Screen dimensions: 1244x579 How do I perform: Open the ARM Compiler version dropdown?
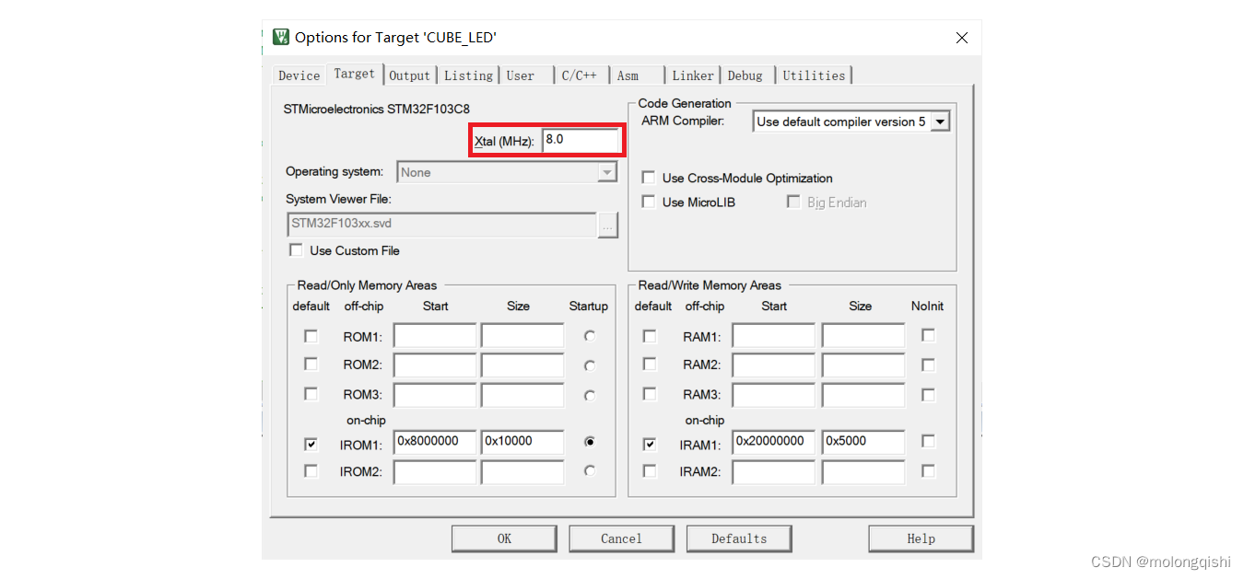point(940,122)
